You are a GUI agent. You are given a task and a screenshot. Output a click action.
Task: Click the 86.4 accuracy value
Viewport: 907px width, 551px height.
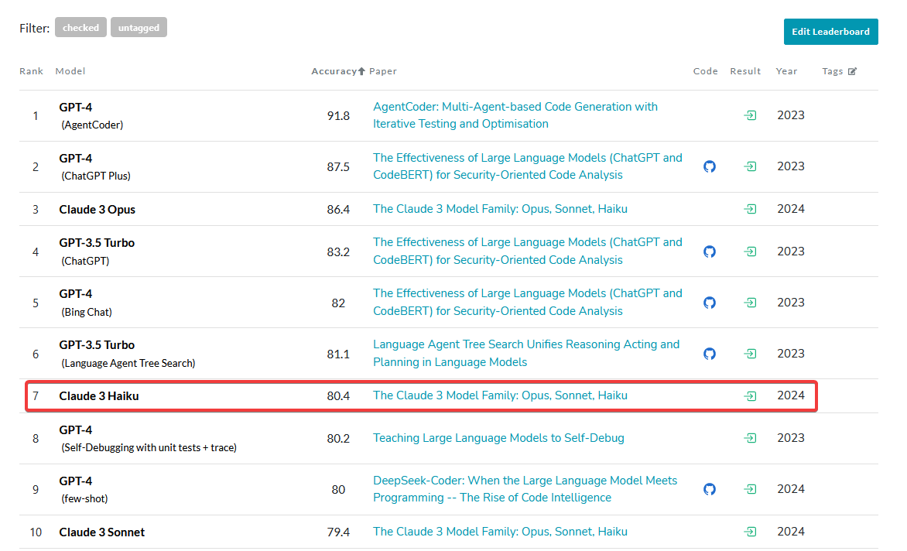[x=338, y=209]
